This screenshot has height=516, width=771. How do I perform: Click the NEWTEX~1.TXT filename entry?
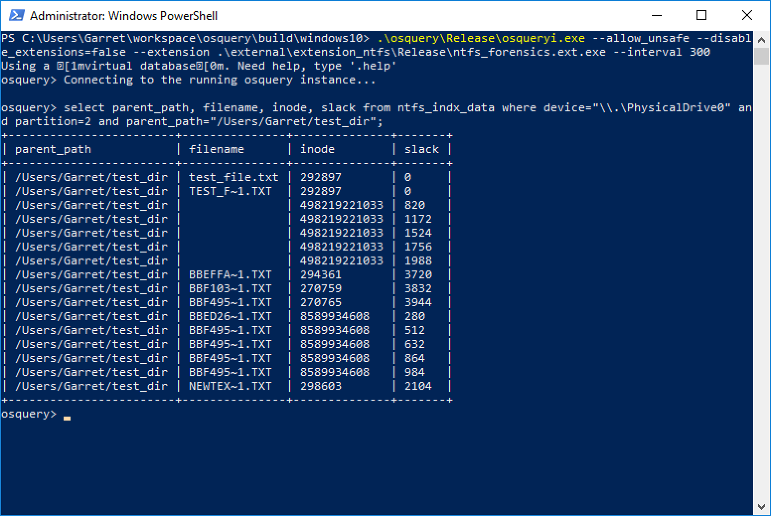[230, 386]
